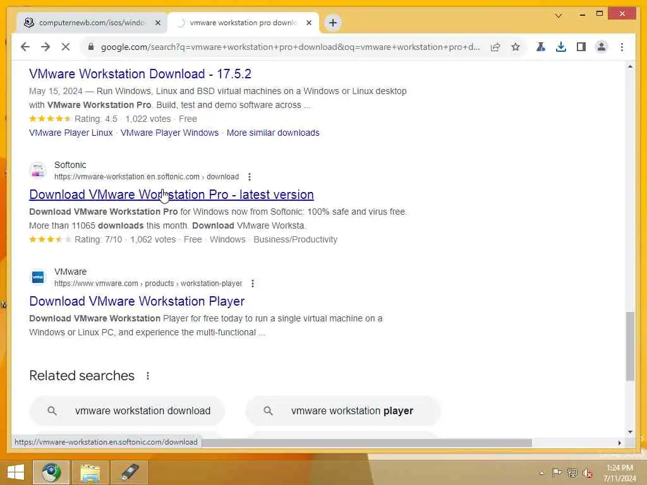Open the Chrome Labs flask icon
647x485 pixels.
coord(541,47)
